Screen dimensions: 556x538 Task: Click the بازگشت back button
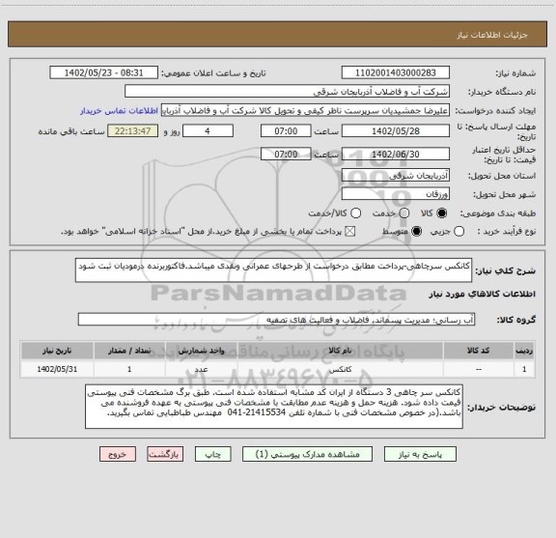tap(165, 454)
